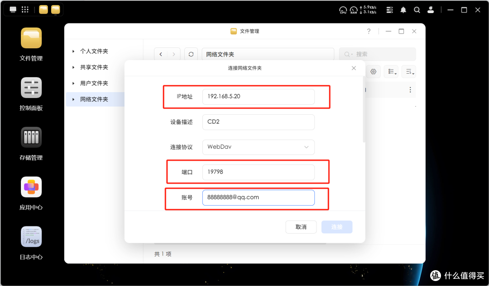Expand the 个人文件夹 tree node
Screen dimensions: 489x286
(73, 52)
